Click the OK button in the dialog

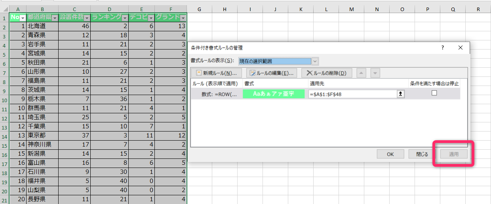pos(390,154)
